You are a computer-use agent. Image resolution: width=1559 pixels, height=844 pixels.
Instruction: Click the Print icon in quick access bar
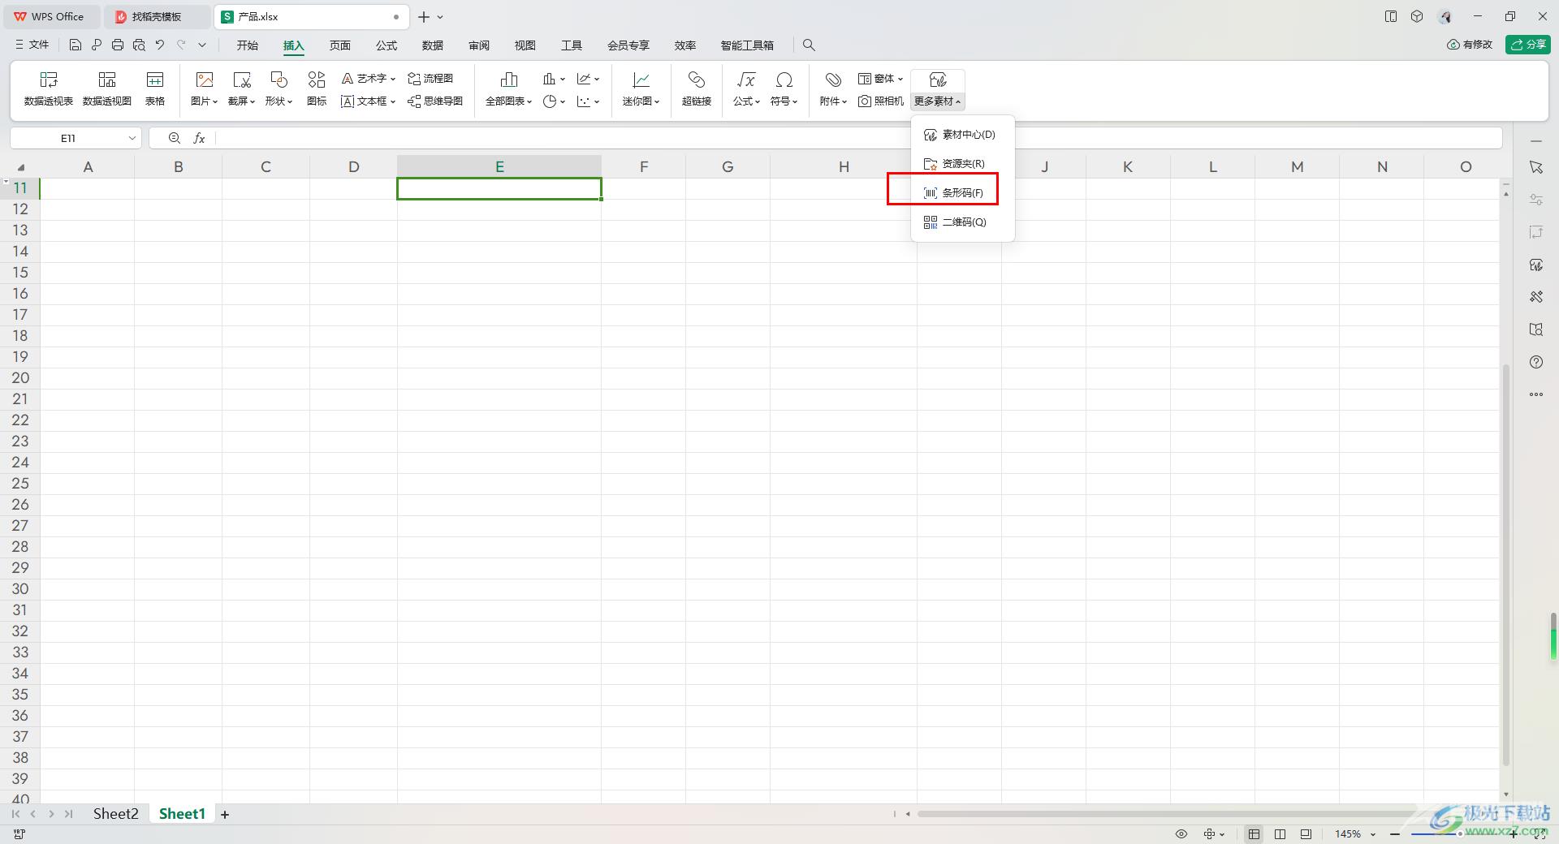click(118, 45)
